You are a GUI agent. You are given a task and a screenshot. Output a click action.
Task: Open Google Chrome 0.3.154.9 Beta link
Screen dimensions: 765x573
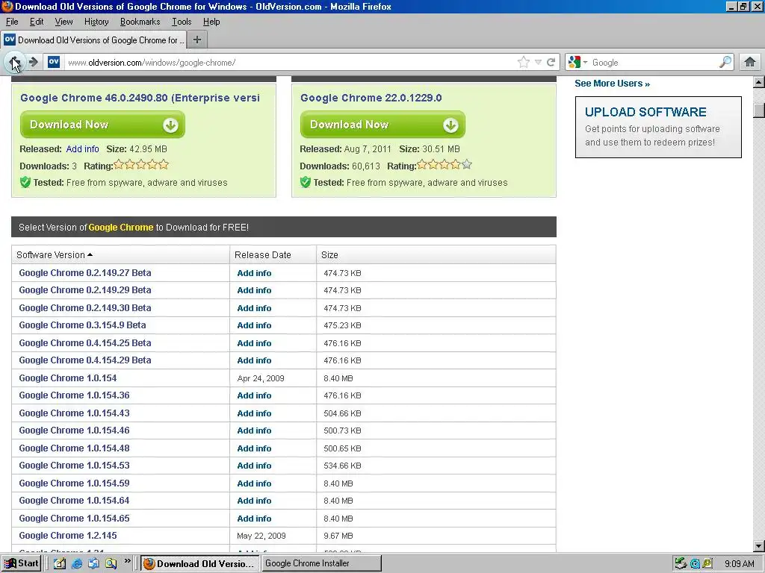tap(82, 325)
